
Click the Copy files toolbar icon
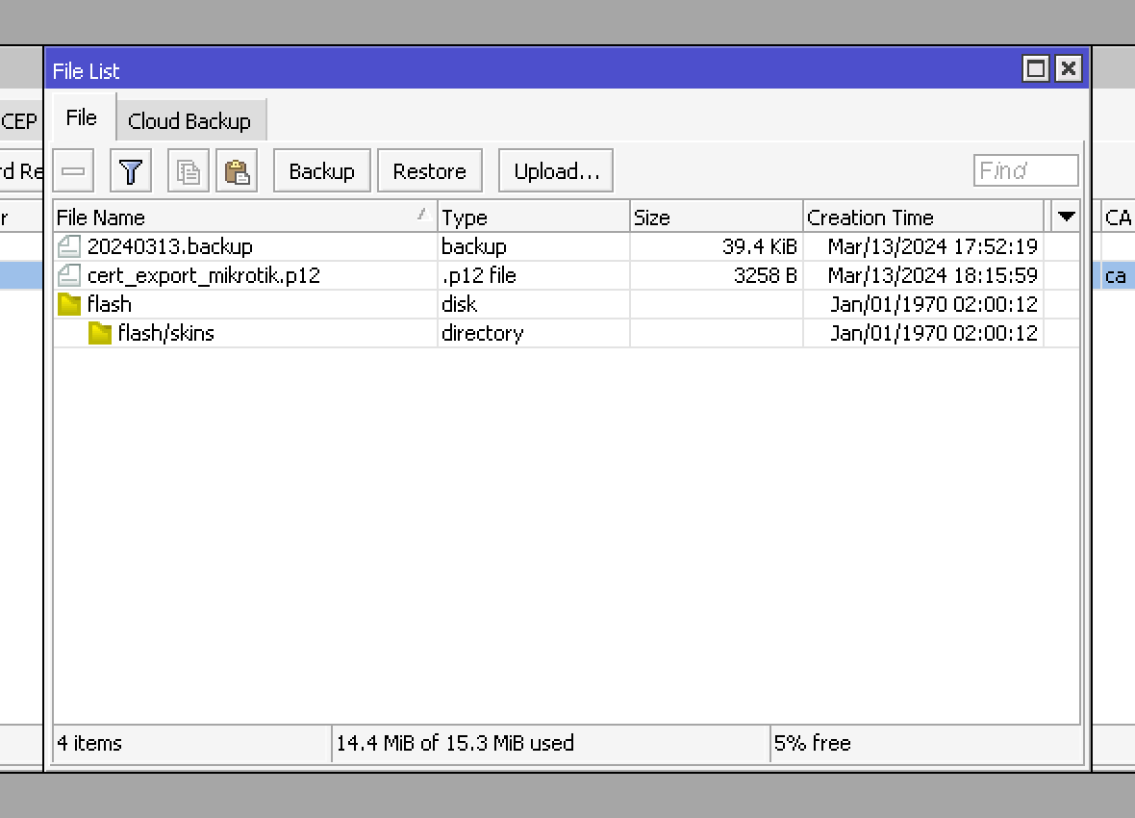point(189,171)
